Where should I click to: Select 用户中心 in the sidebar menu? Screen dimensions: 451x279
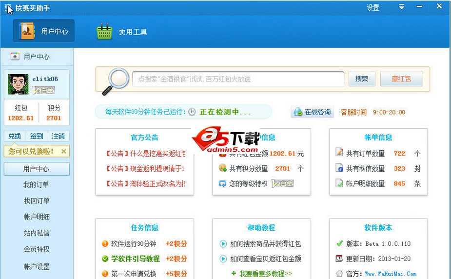tap(37, 169)
